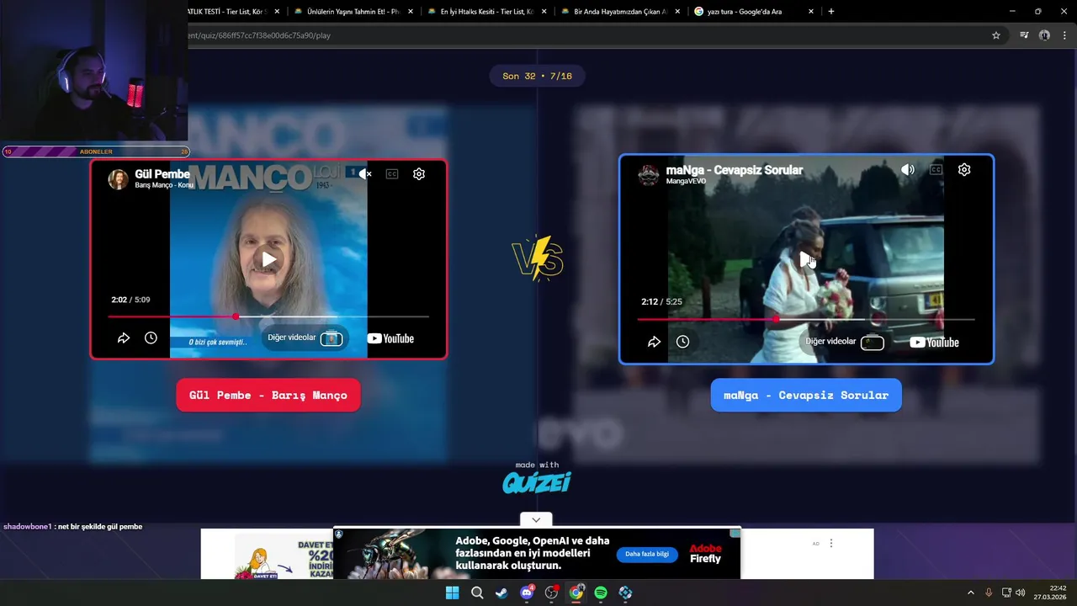Toggle captions on Gül Pembe video
This screenshot has width=1077, height=606.
pyautogui.click(x=392, y=174)
